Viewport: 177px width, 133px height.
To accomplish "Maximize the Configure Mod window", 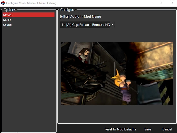I will tap(162, 3).
